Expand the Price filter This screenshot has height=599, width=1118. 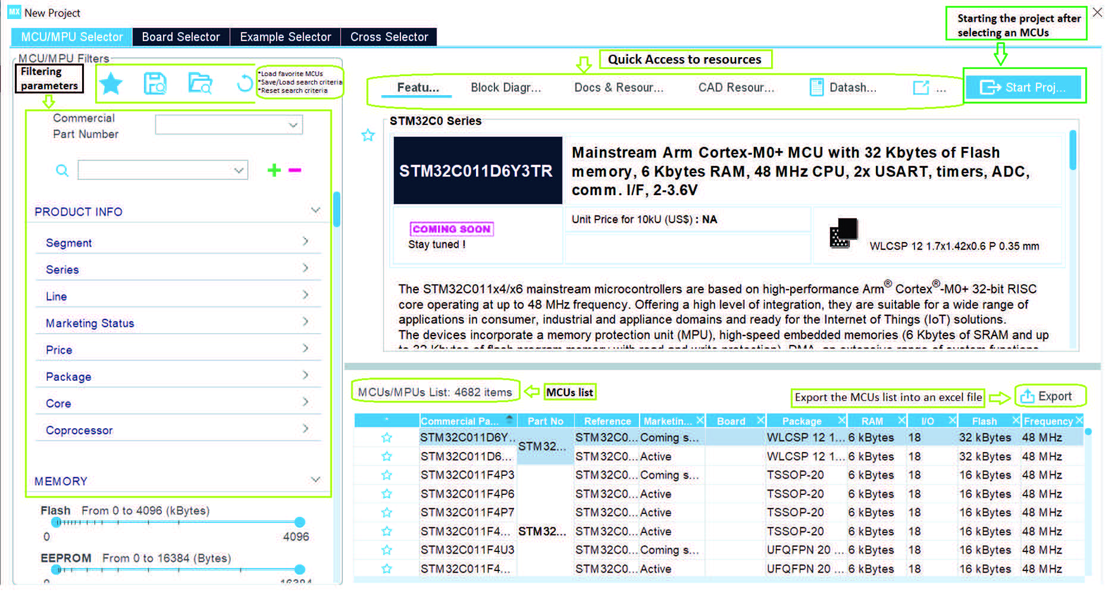tap(305, 348)
